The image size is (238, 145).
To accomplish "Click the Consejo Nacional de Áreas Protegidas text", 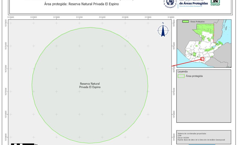I will [x=193, y=3].
